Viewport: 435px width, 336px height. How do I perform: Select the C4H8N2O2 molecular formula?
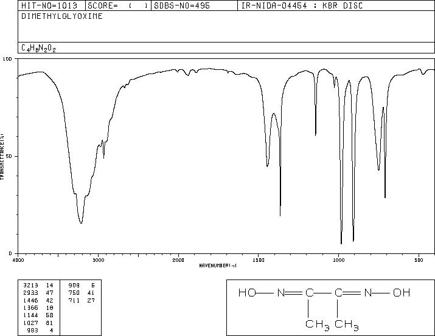point(38,48)
